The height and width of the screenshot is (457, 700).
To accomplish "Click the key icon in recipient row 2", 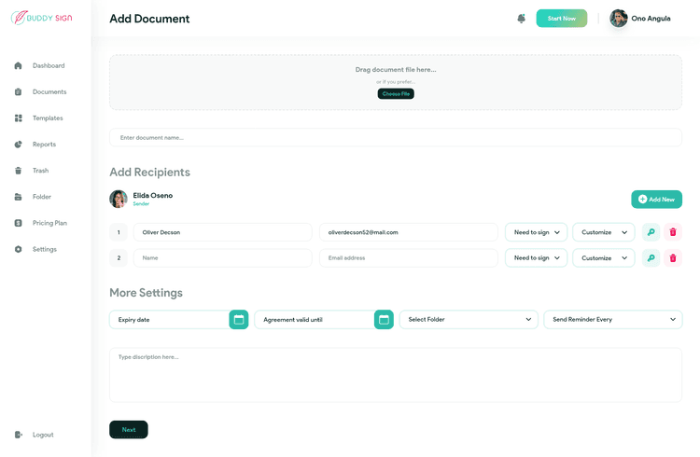I will (x=651, y=258).
